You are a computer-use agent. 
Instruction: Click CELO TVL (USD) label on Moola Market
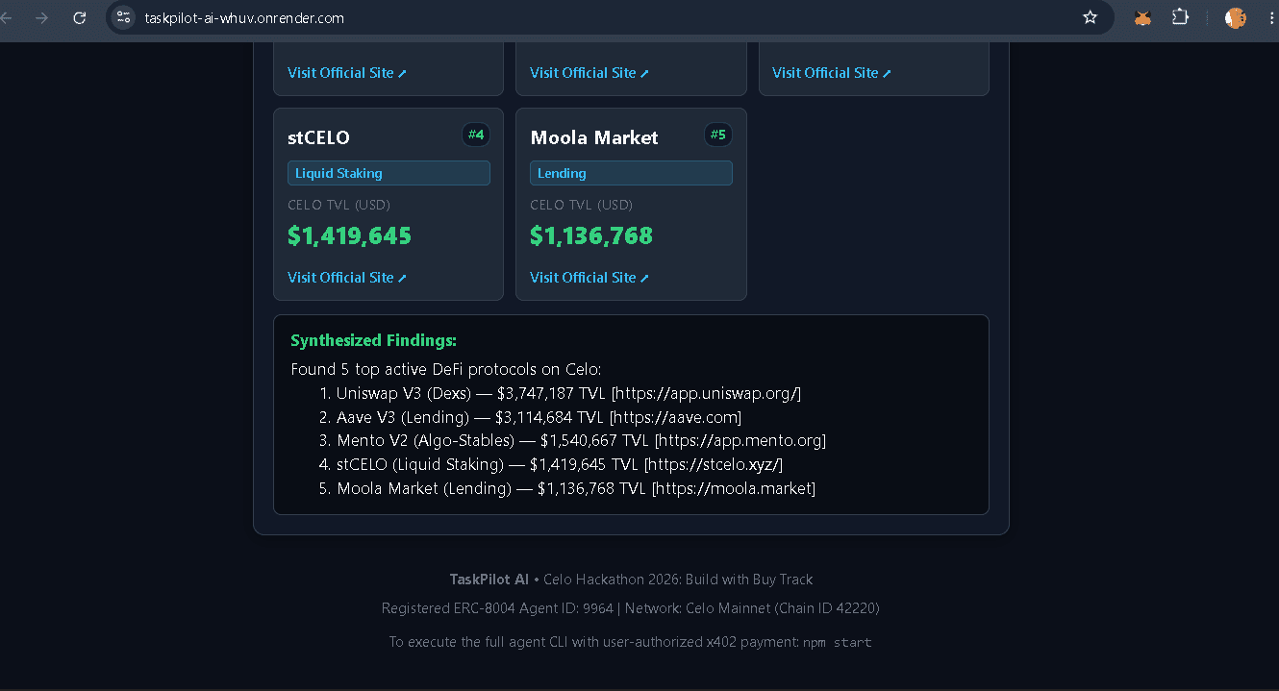[x=581, y=205]
